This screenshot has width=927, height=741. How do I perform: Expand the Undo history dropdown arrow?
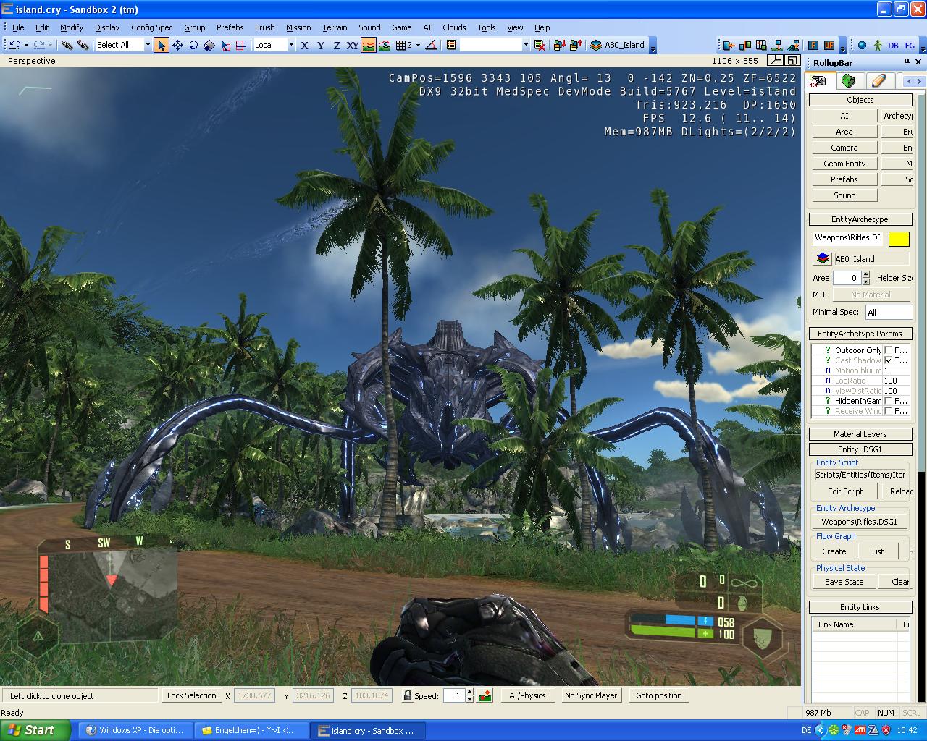25,45
